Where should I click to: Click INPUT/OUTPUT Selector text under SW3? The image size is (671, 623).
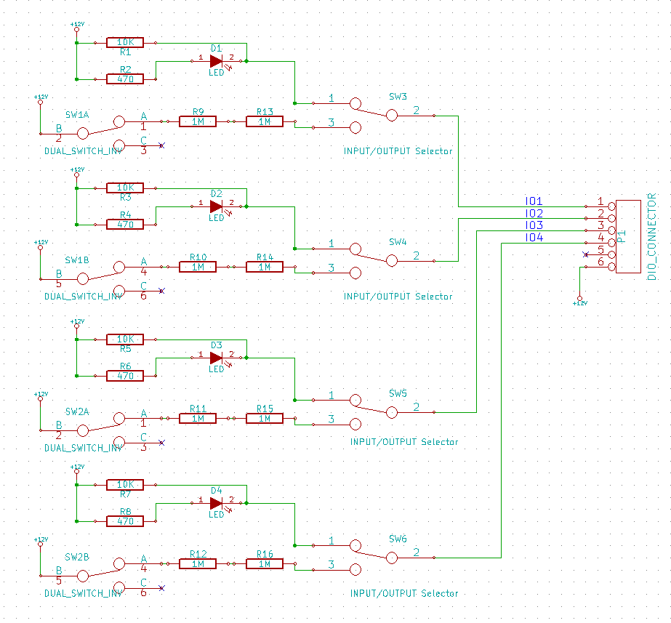coord(398,151)
